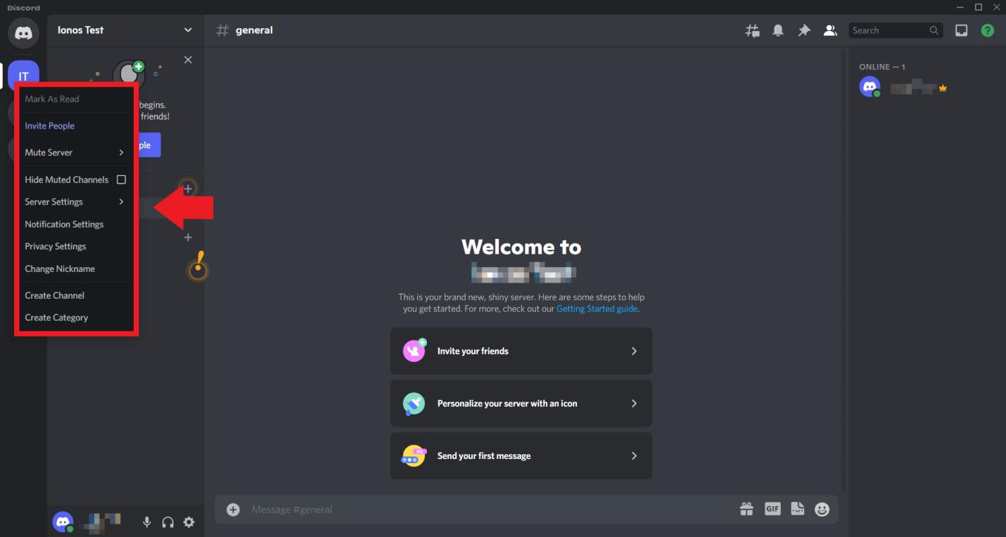Expand the Server Settings submenu
Viewport: 1006px width, 537px height.
(x=75, y=202)
